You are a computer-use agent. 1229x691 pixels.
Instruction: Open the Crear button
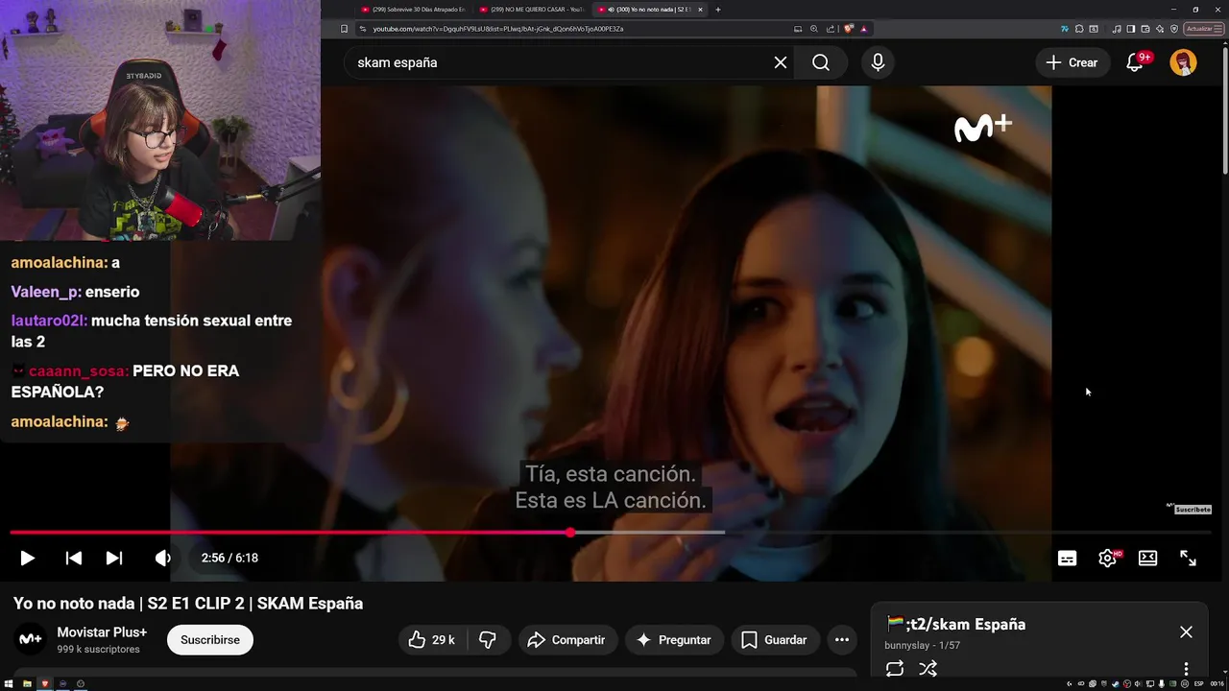(1072, 62)
